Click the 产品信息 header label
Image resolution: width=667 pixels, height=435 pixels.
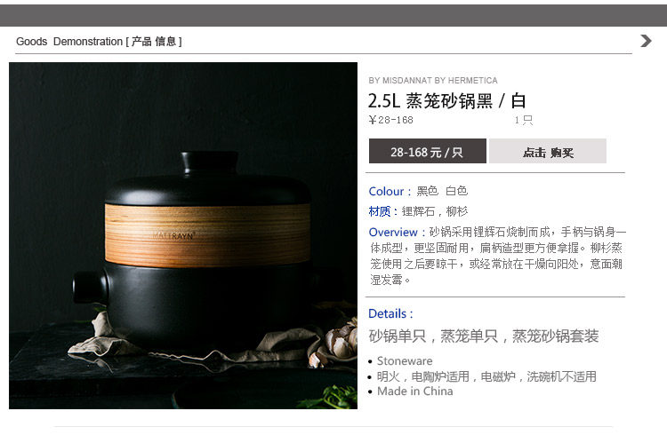tap(154, 42)
